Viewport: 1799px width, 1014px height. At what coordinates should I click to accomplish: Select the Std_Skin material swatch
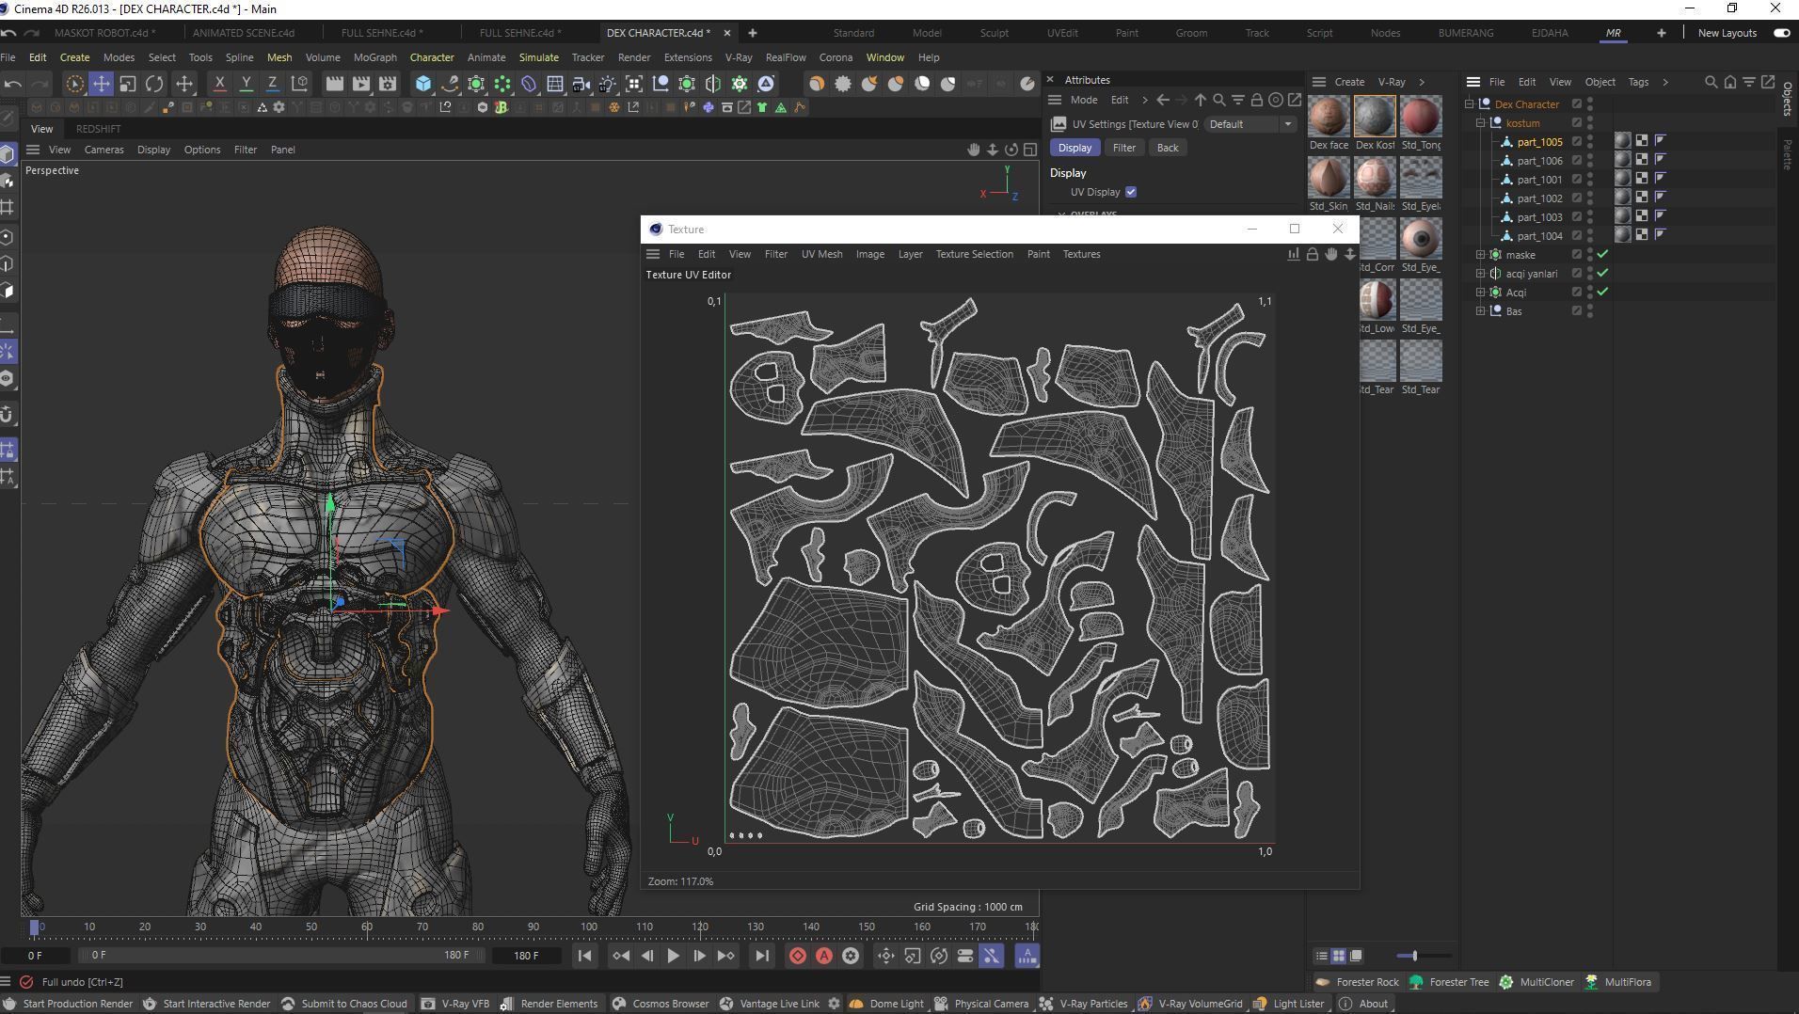[x=1329, y=178]
